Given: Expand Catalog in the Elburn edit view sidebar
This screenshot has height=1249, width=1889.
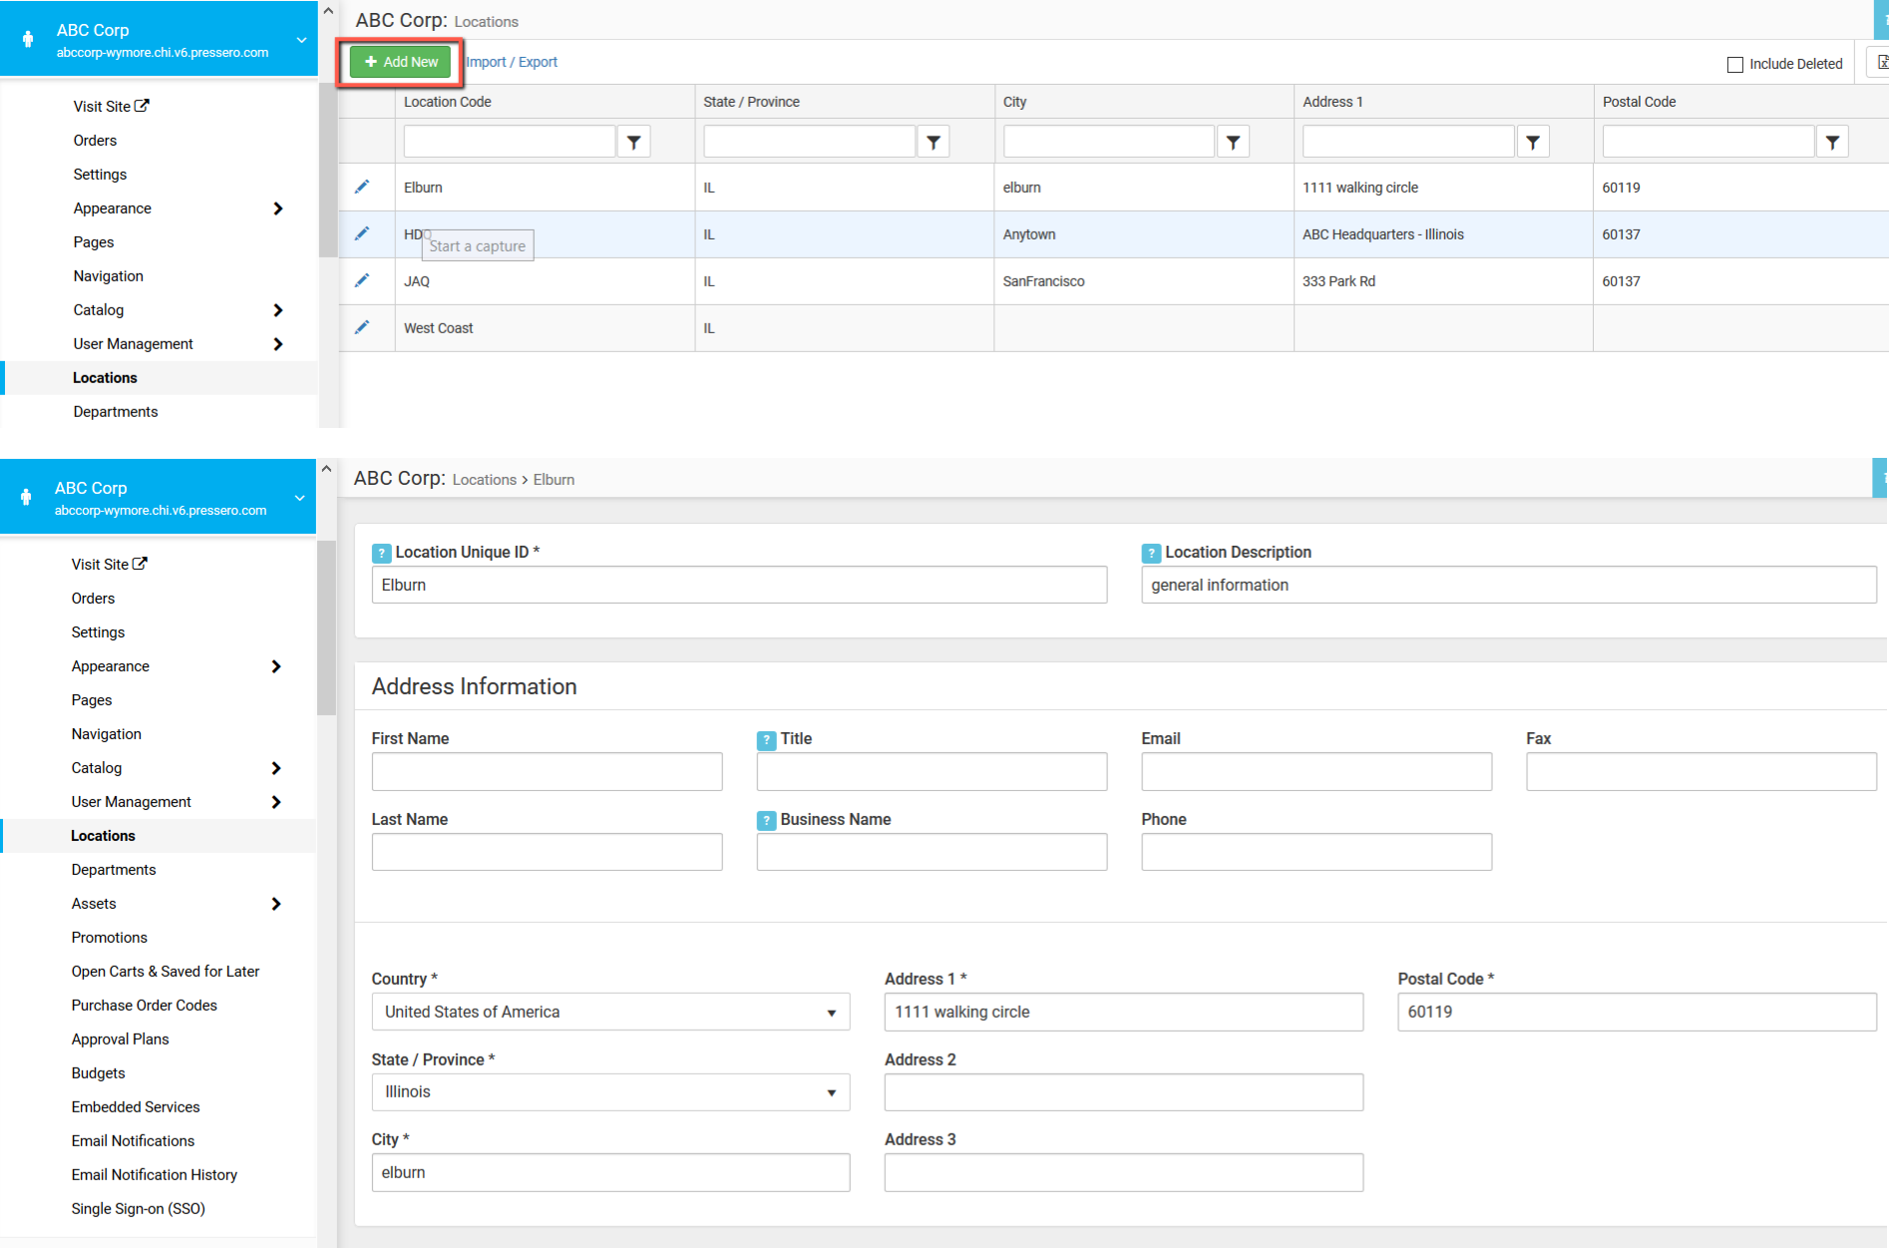Looking at the screenshot, I should pos(276,768).
